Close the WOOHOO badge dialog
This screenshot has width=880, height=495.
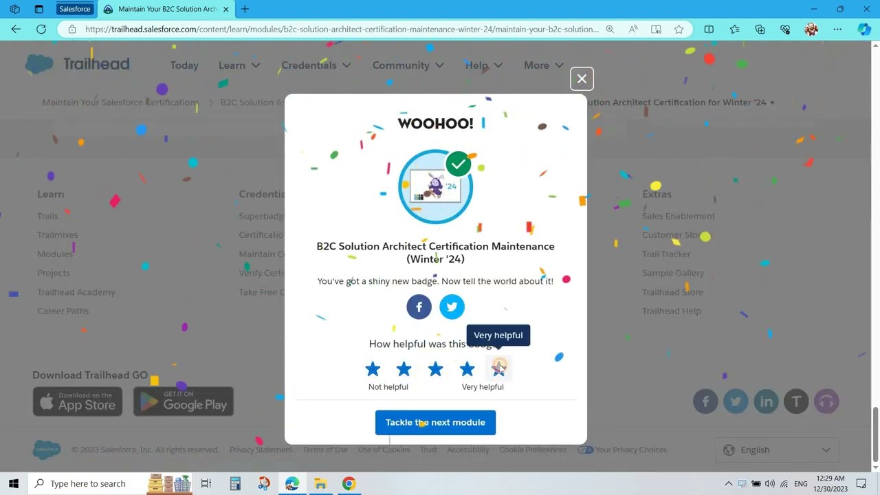tap(582, 79)
